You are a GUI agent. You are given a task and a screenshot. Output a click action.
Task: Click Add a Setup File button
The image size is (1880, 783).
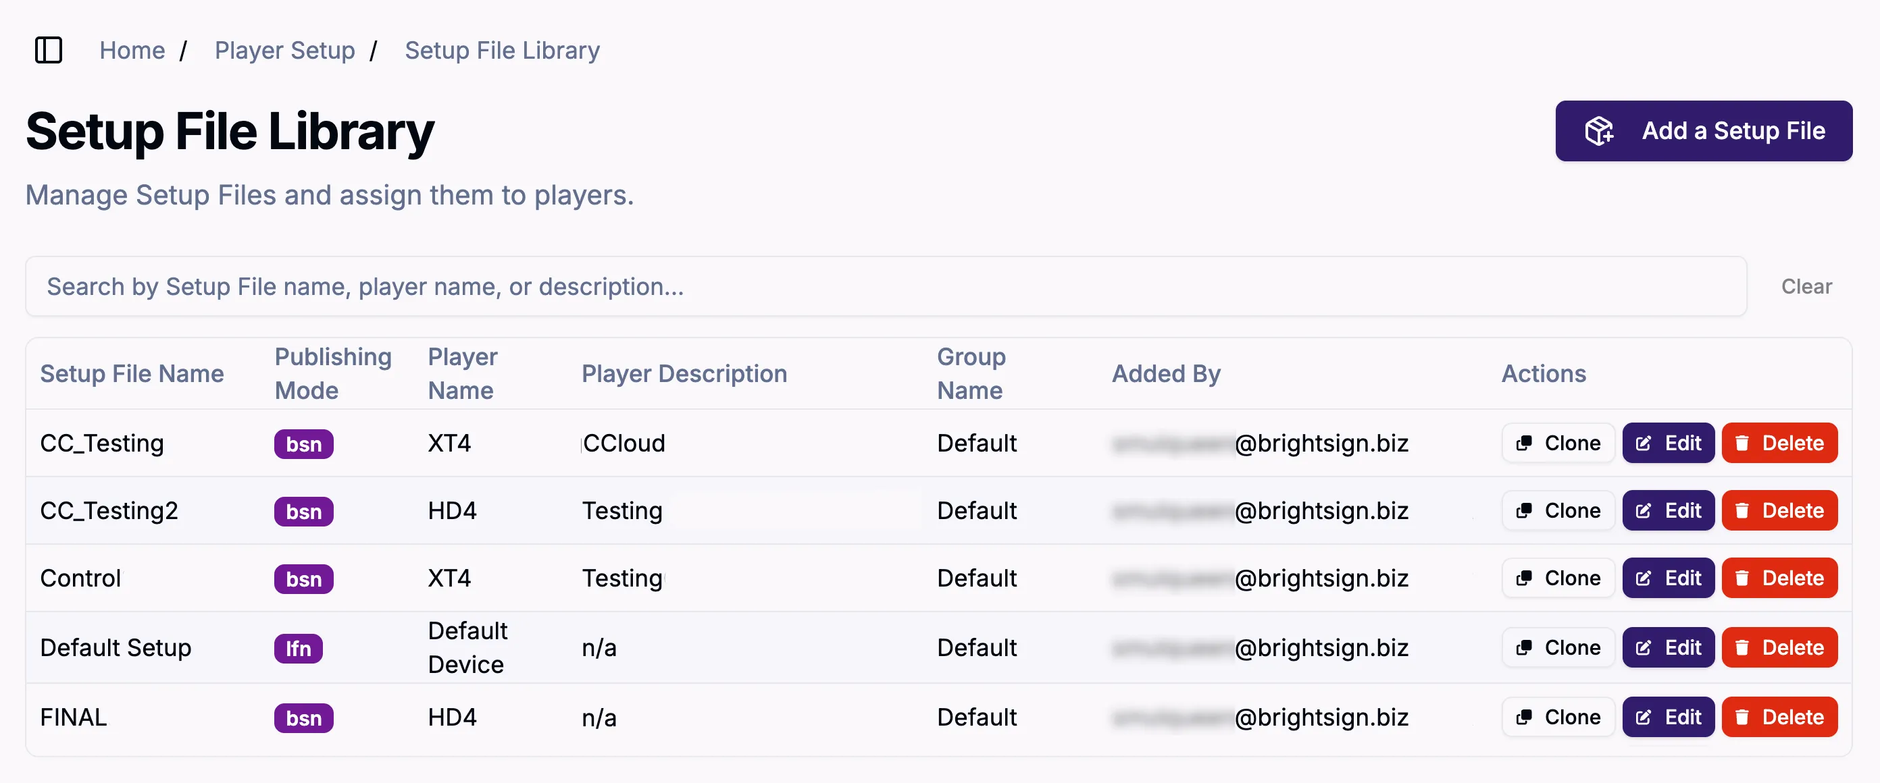pyautogui.click(x=1704, y=130)
